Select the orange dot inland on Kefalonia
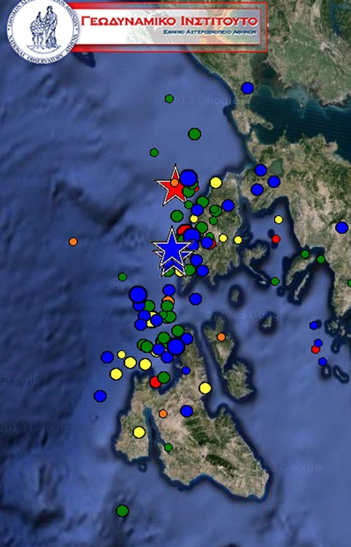The image size is (351, 547). [163, 413]
